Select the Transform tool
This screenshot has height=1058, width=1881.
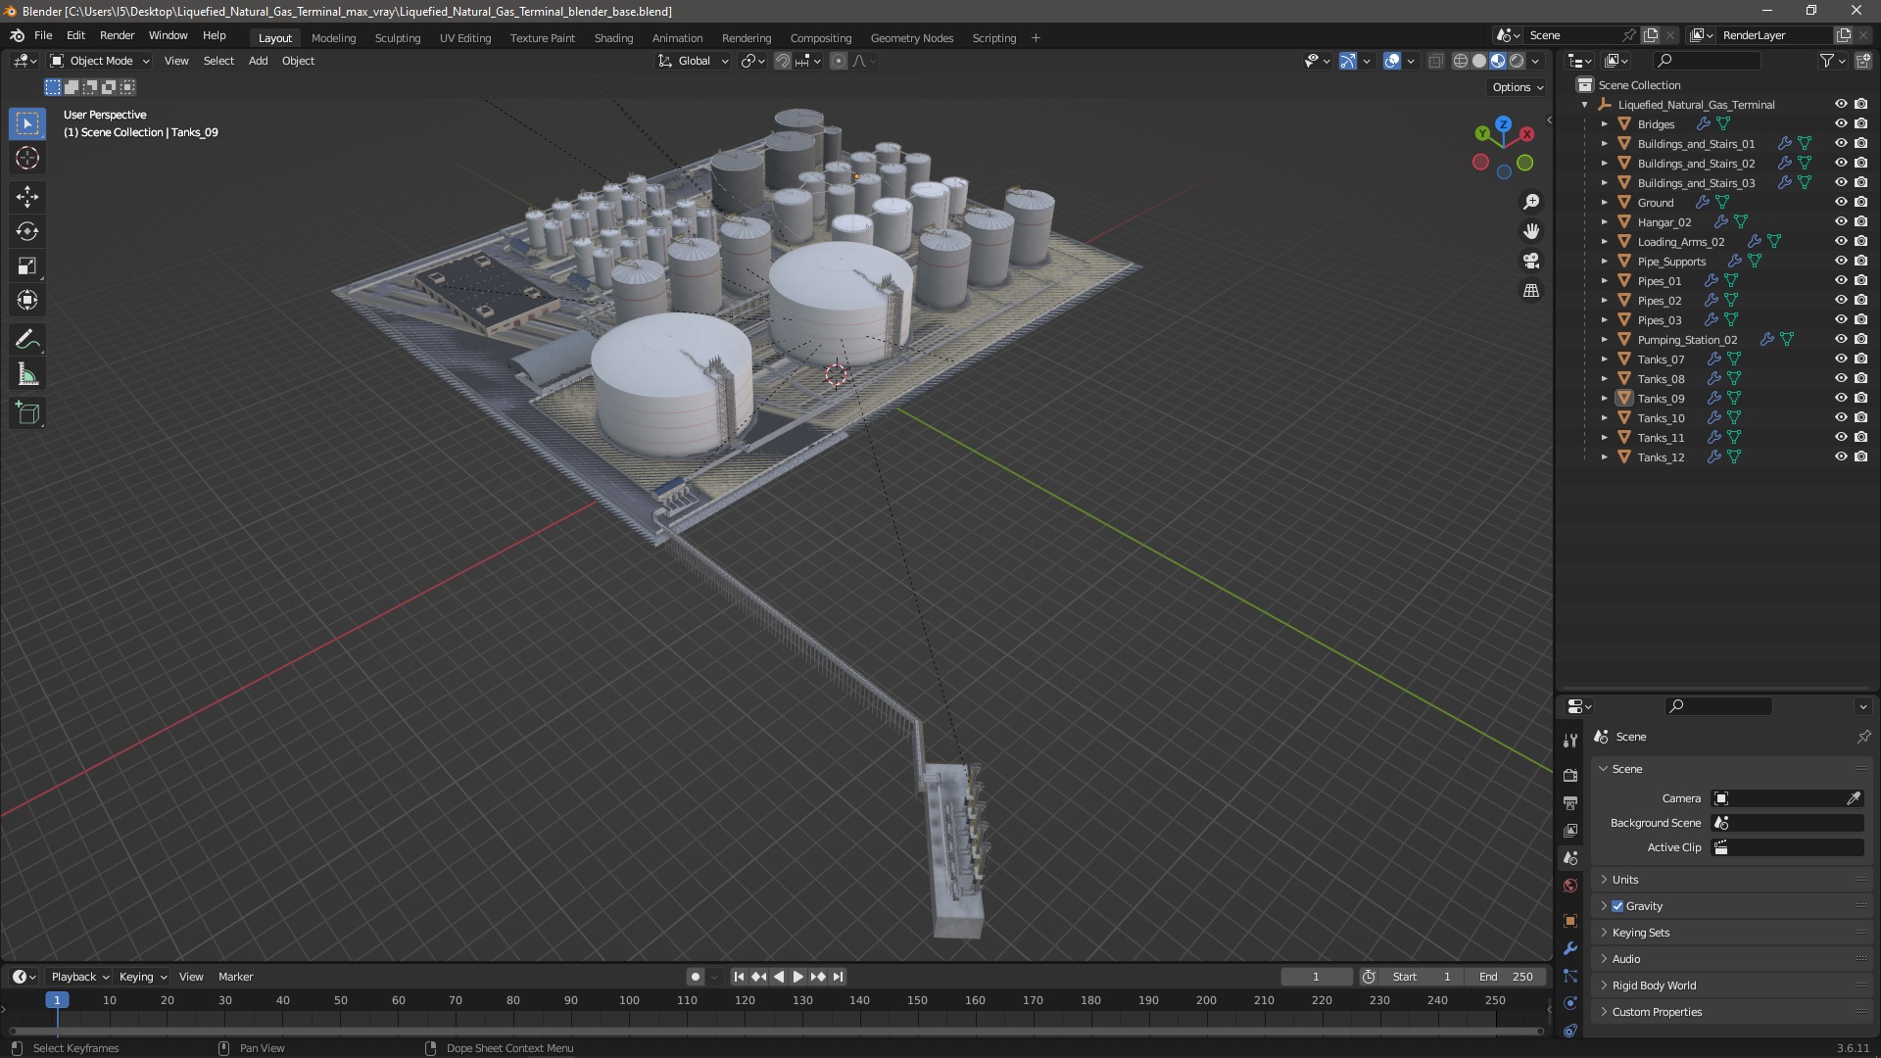[x=27, y=301]
